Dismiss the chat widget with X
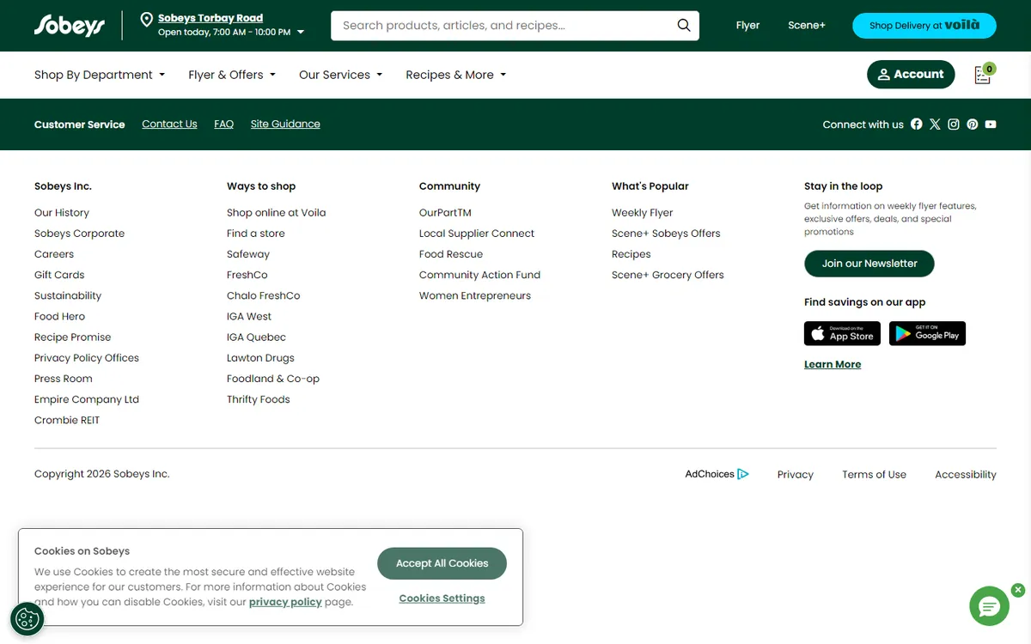Viewport: 1031px width, 644px height. pyautogui.click(x=1018, y=590)
